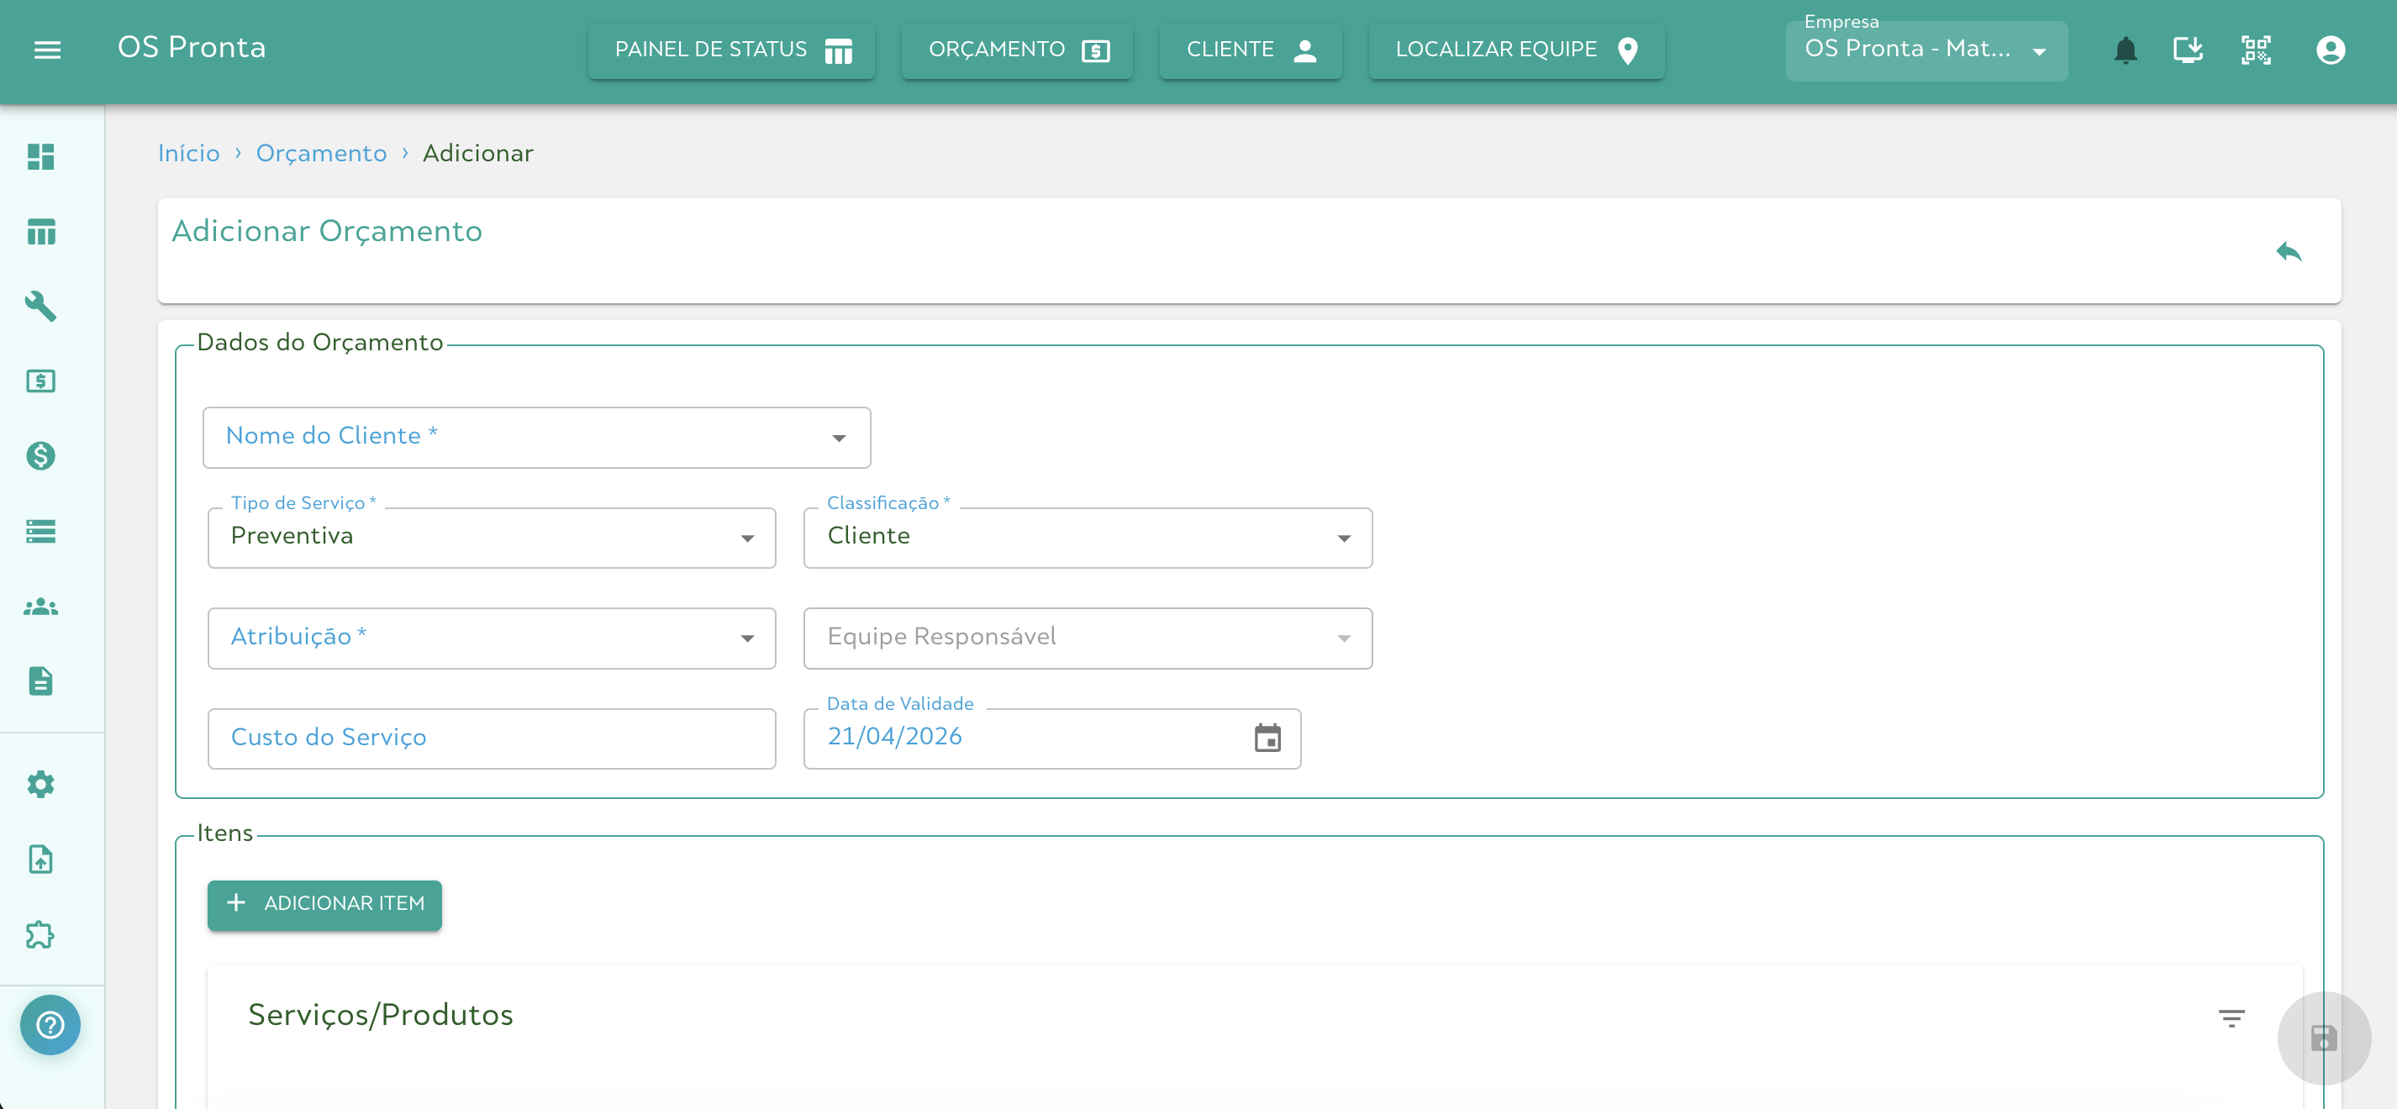Go to Localizar Equipe
2397x1109 pixels.
point(1516,50)
